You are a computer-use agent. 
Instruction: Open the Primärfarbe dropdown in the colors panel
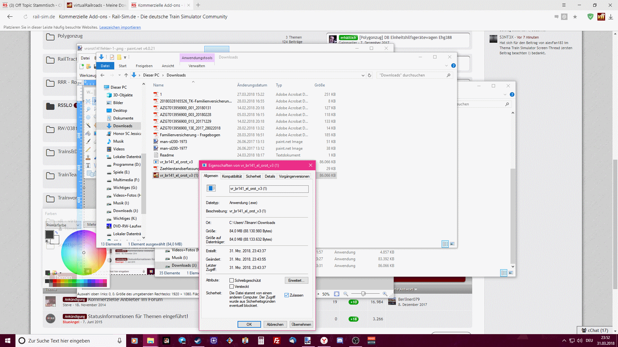pyautogui.click(x=63, y=225)
